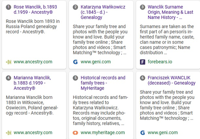
Task: Open Marianna Wanclik b.1883 d.1959 result
Action: pyautogui.click(x=32, y=83)
